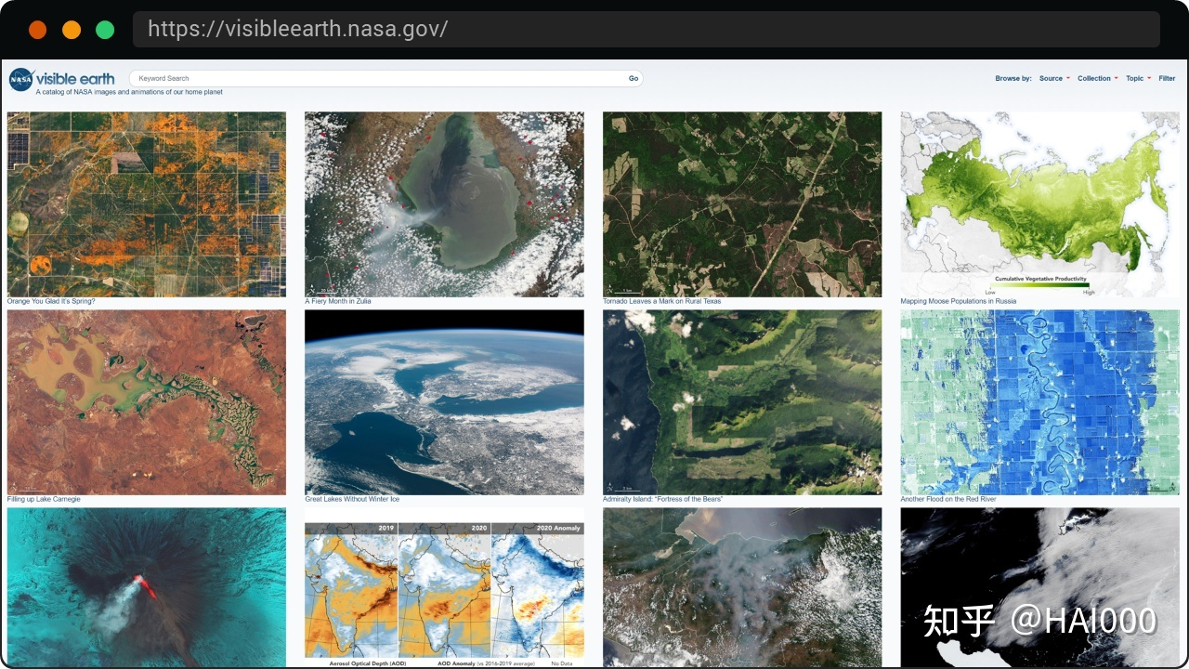Expand the Collection dropdown
This screenshot has width=1189, height=669.
pos(1098,79)
